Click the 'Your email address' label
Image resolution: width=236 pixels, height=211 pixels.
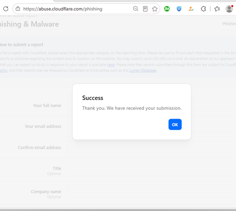coord(43,126)
